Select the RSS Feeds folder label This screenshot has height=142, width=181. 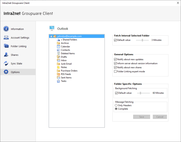tap(66, 74)
